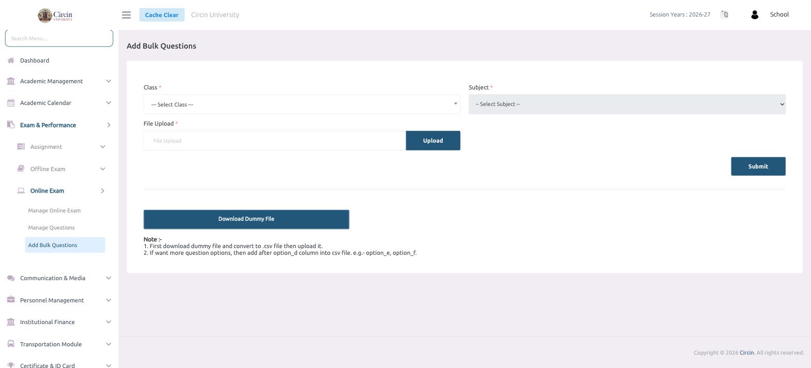This screenshot has height=368, width=811.
Task: Click the Circin link in footer
Action: 746,352
